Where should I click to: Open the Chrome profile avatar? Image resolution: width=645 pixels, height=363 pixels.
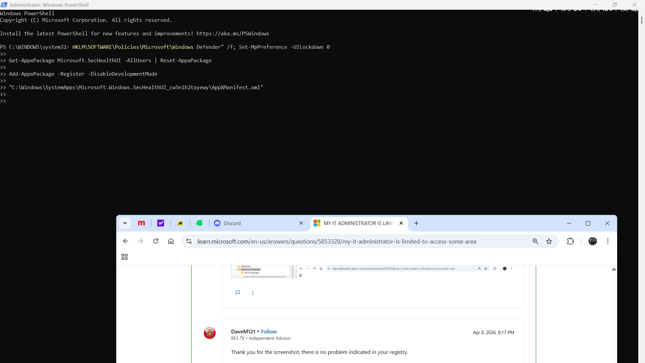point(593,241)
